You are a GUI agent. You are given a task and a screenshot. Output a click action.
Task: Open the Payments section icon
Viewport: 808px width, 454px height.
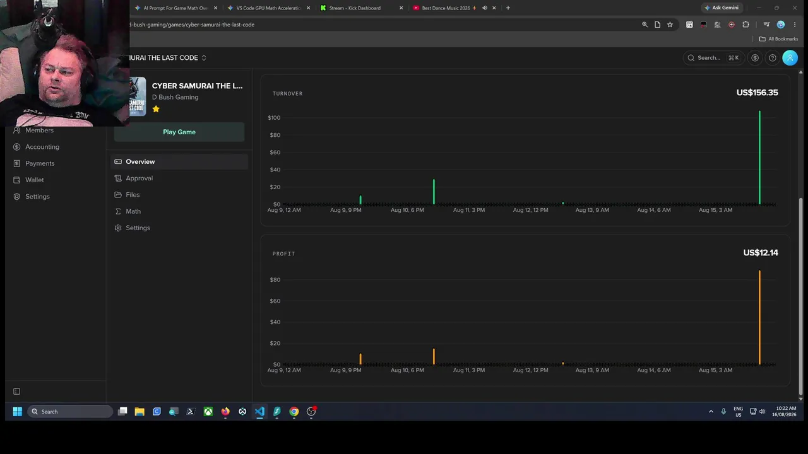pyautogui.click(x=17, y=163)
